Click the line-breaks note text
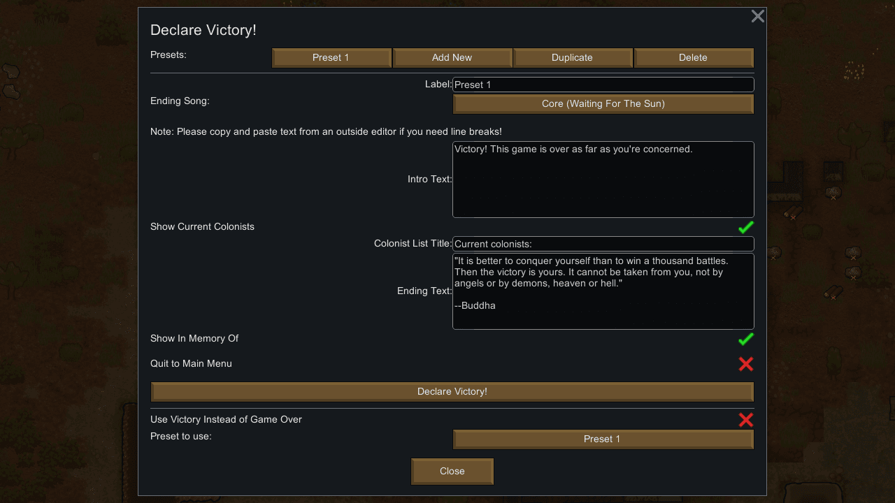Viewport: 895px width, 503px height. (326, 132)
